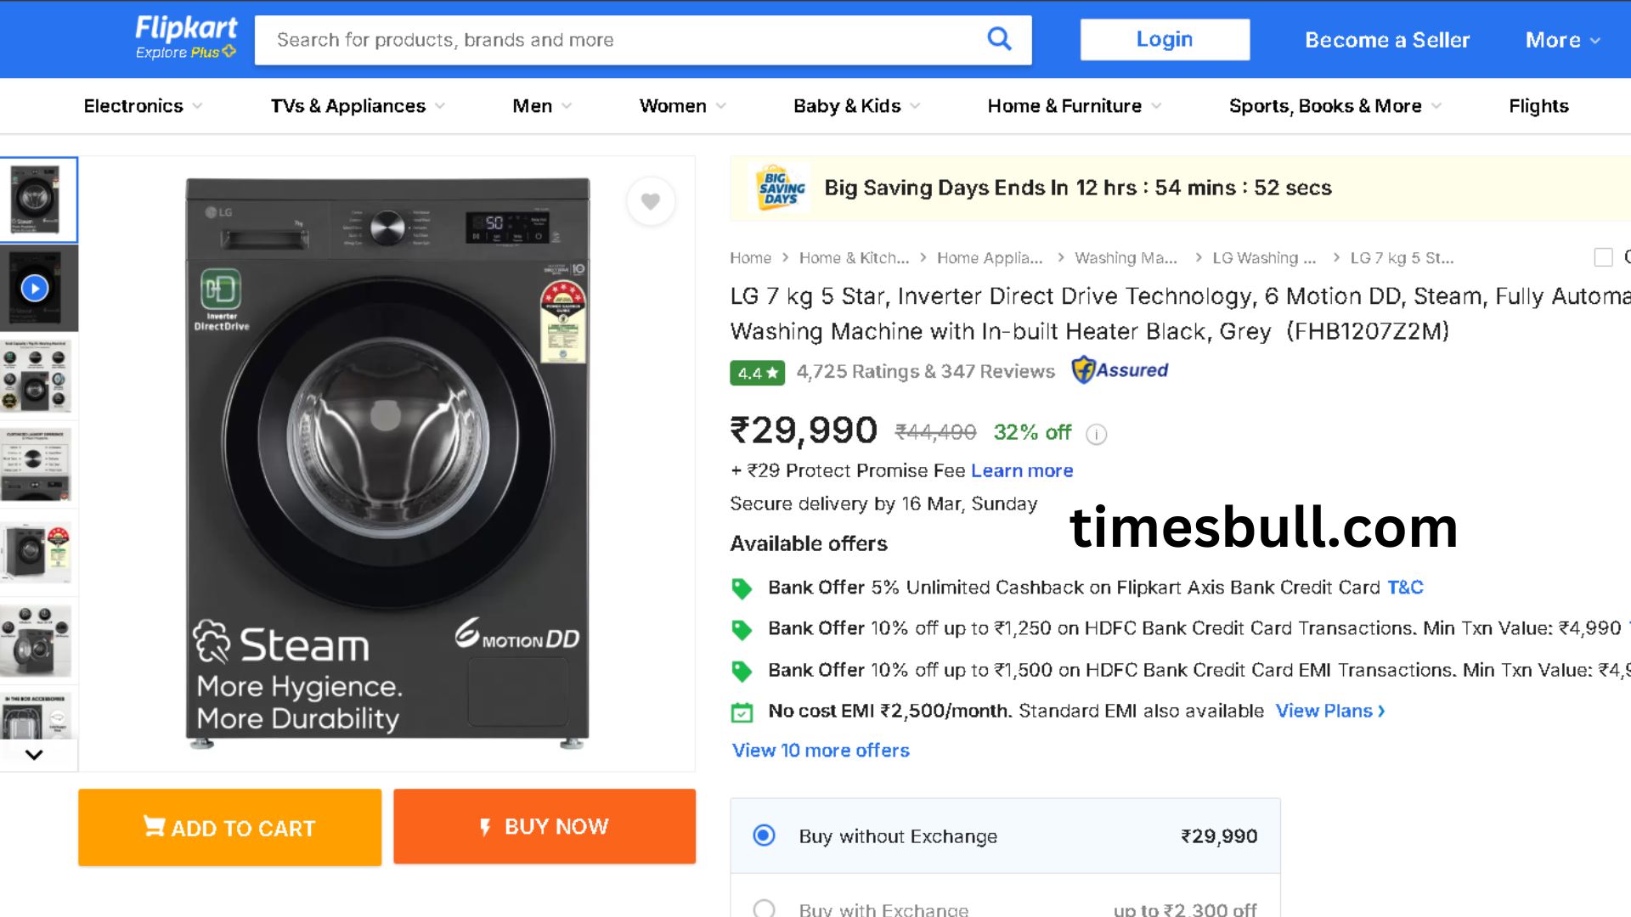
Task: Click the price info icon
Action: [1097, 435]
